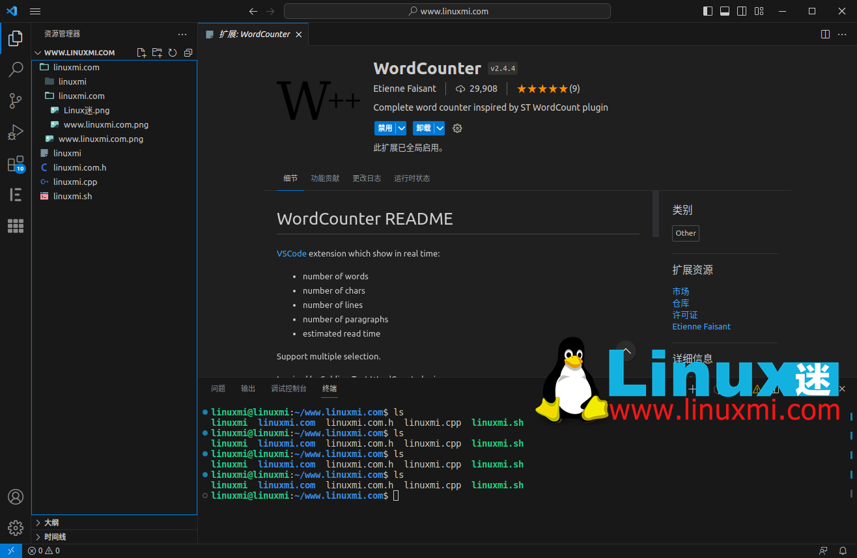Viewport: 857px width, 558px height.
Task: Click the 卸载 uninstall button
Action: click(x=423, y=128)
